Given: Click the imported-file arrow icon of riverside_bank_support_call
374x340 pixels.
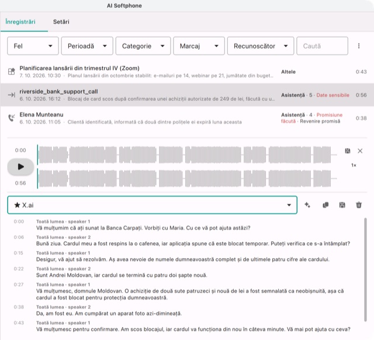Looking at the screenshot, I should (12, 95).
